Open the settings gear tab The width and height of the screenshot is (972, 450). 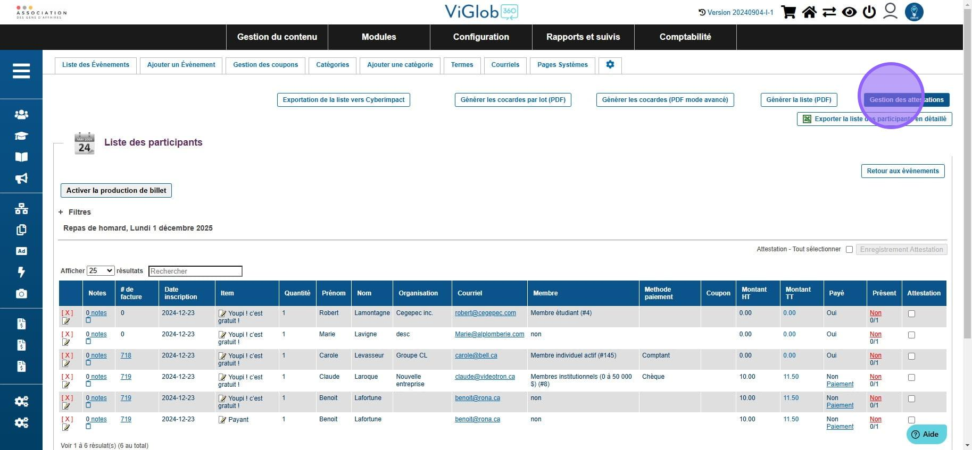(610, 65)
